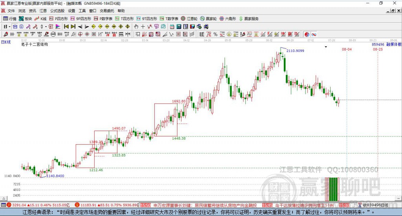Select the red Gann fan lines tool

144,34
